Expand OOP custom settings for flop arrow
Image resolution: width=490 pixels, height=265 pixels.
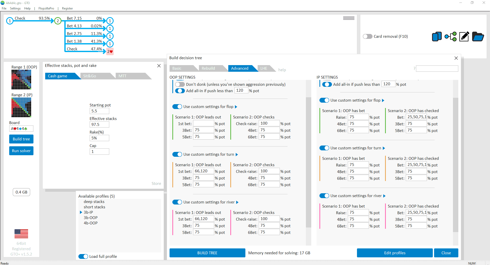[236, 107]
